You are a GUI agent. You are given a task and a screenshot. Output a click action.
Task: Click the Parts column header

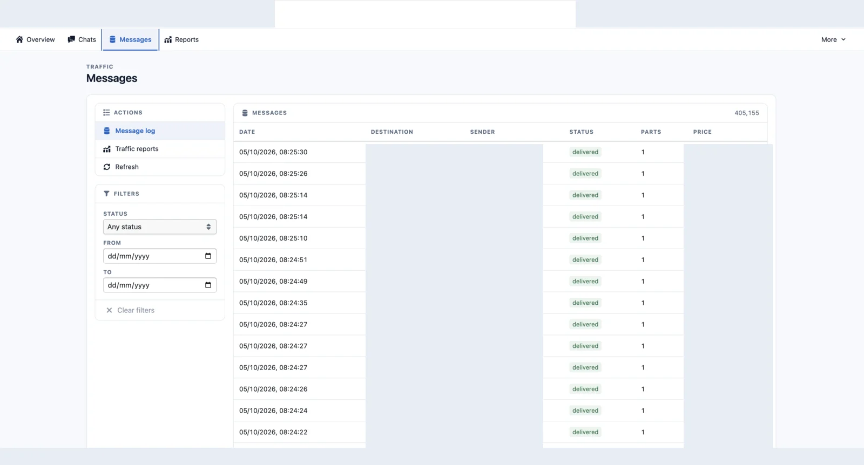pos(651,132)
